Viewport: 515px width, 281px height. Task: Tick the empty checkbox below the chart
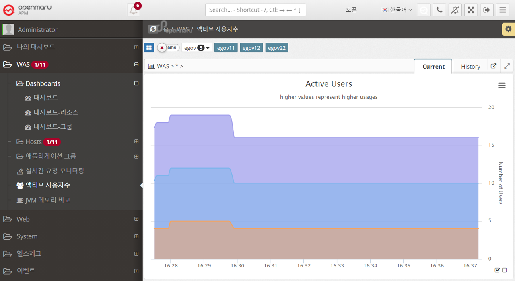(x=505, y=270)
